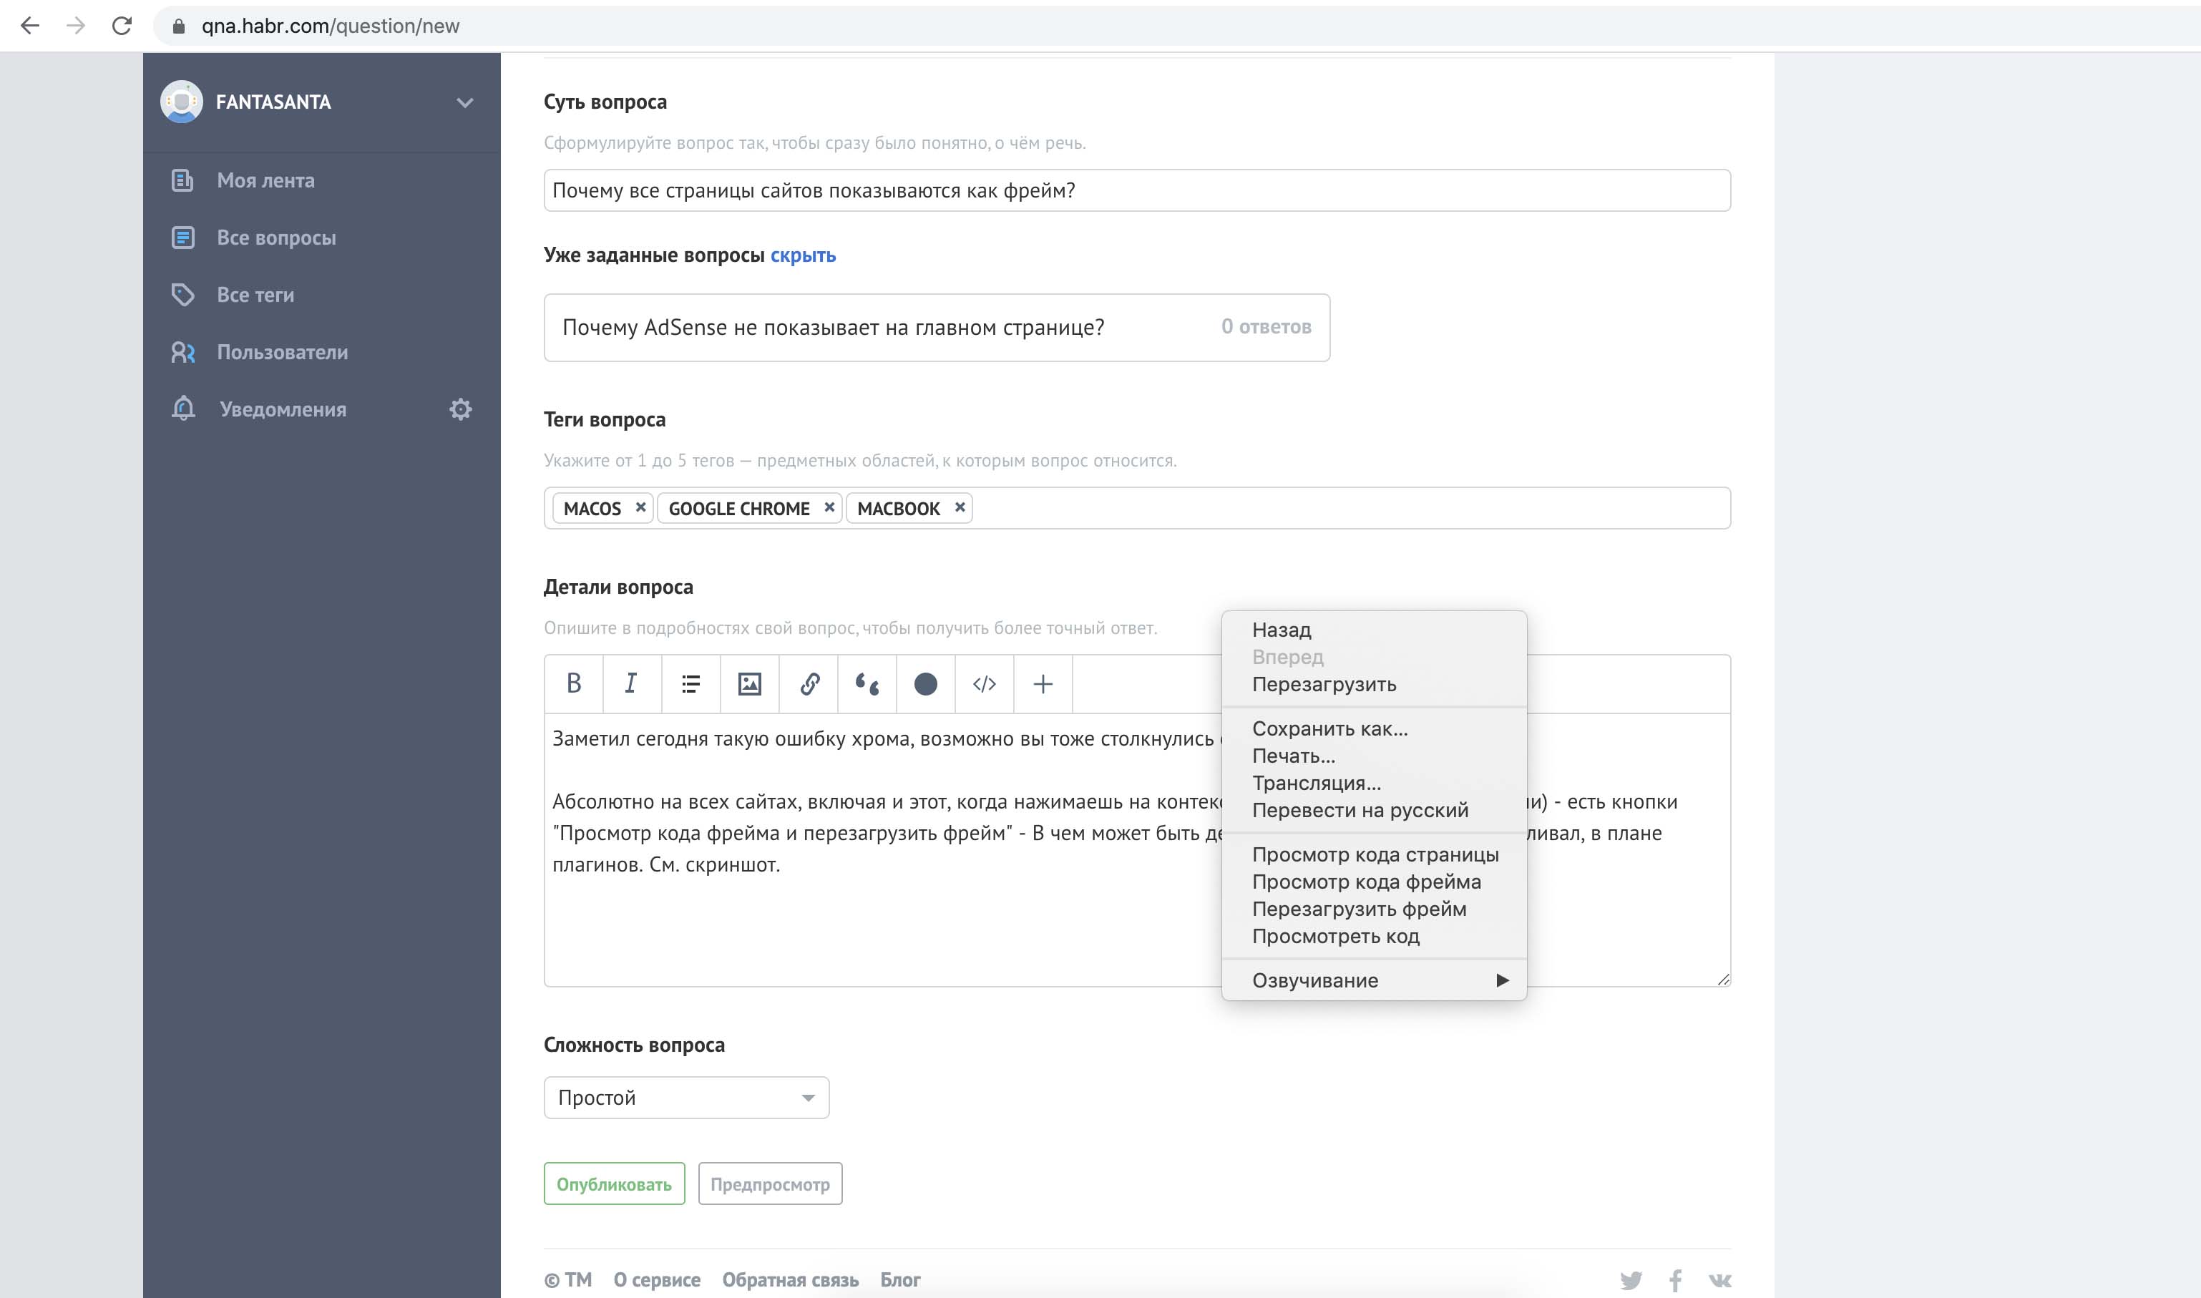This screenshot has width=2201, height=1298.
Task: Click the Все вопросы list icon
Action: [x=182, y=237]
